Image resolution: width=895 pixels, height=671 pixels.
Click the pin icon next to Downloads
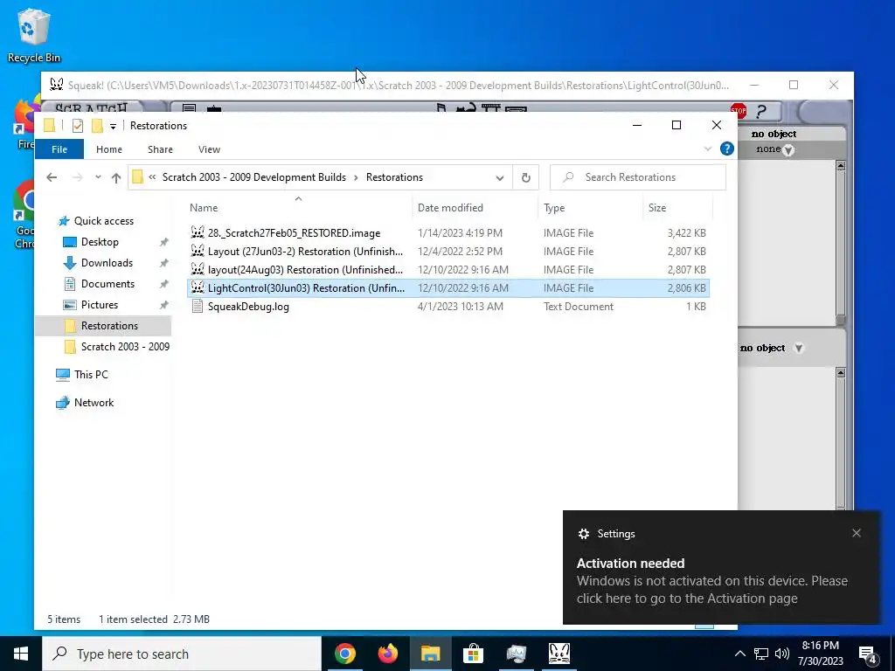point(163,263)
